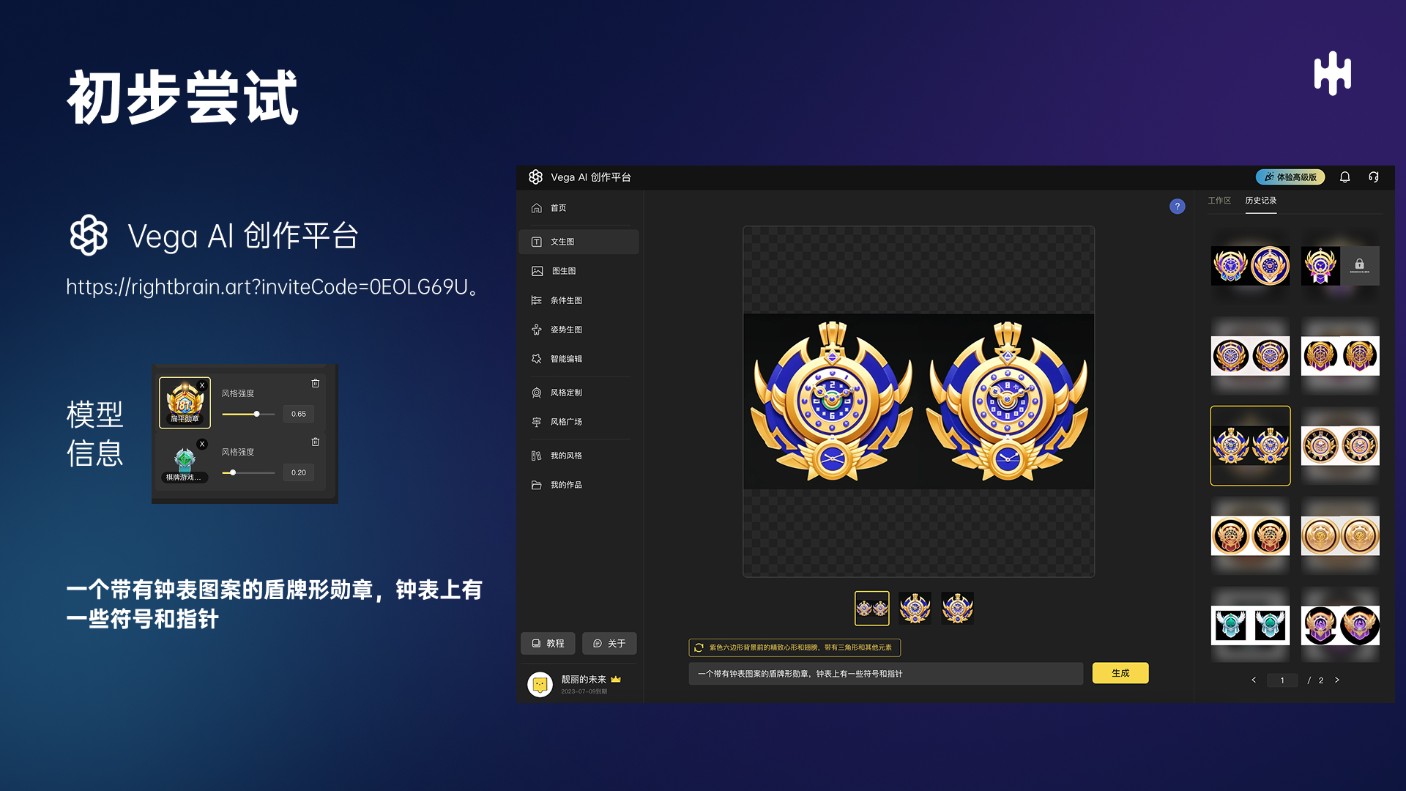Click the 0.65 style strength value field
Image resolution: width=1406 pixels, height=791 pixels.
(299, 414)
